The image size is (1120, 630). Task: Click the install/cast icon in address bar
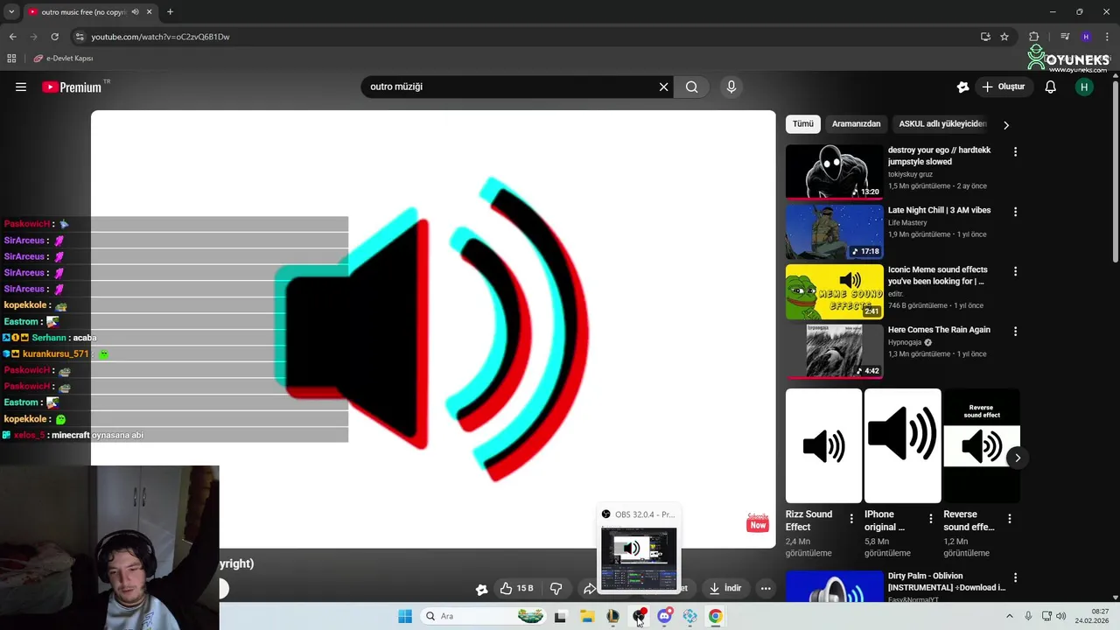pyautogui.click(x=985, y=37)
